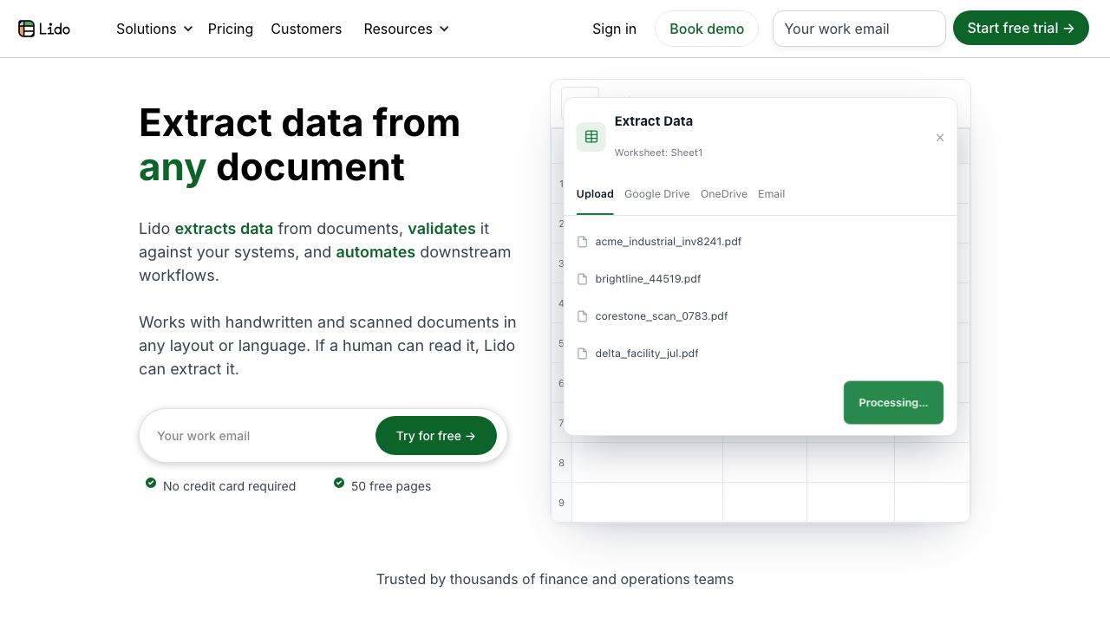
Task: Click the file icon for acme_industrial_inv8241.pdf
Action: pyautogui.click(x=583, y=242)
